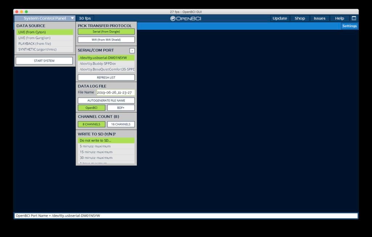Screen dimensions: 372x237
Task: Click the OpenBCI logo
Action: [186, 19]
